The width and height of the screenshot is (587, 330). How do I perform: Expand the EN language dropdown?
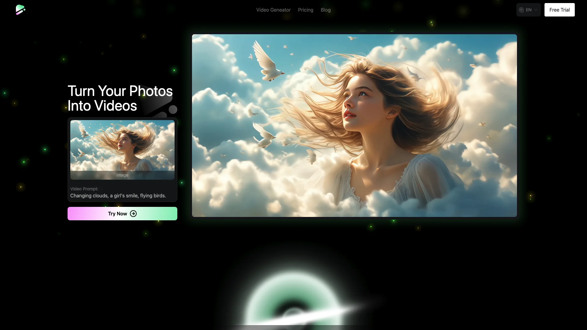528,10
